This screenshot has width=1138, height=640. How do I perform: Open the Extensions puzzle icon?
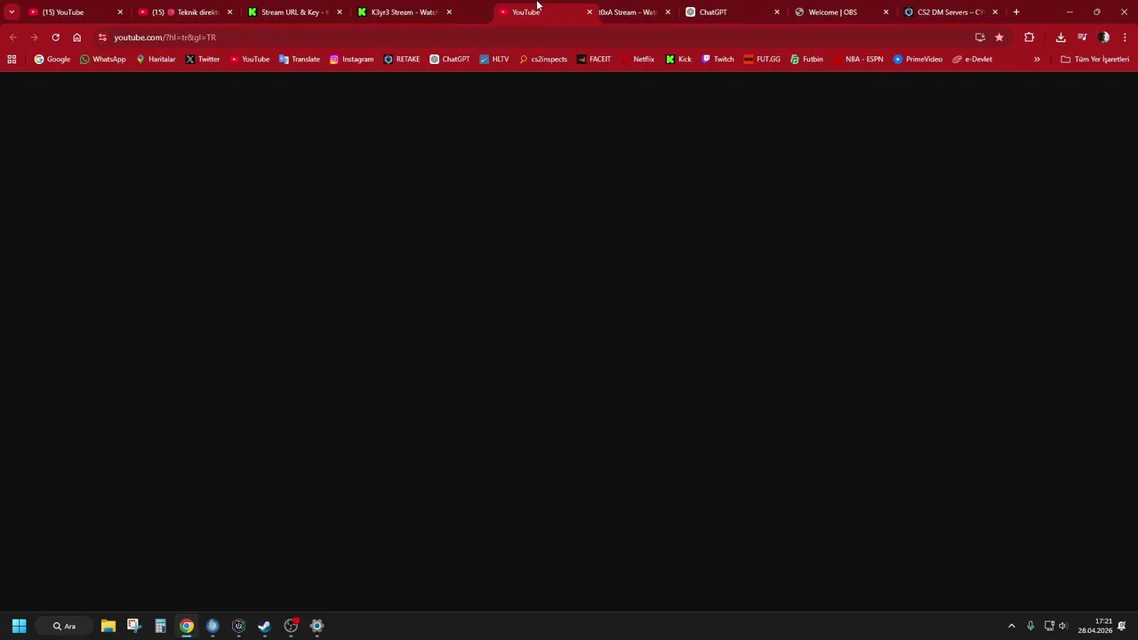coord(1030,37)
